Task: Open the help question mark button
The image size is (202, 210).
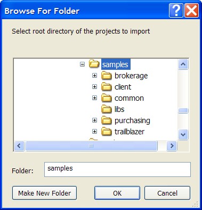Action: pos(176,11)
